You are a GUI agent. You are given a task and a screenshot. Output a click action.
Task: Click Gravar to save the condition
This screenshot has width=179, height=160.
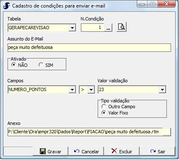click(51, 151)
